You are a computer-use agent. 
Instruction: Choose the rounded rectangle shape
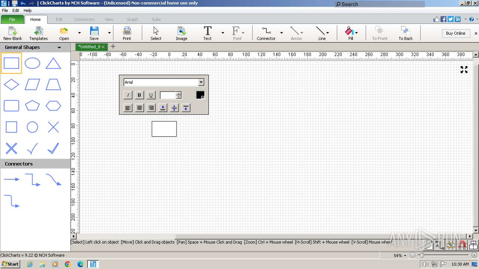point(11,106)
